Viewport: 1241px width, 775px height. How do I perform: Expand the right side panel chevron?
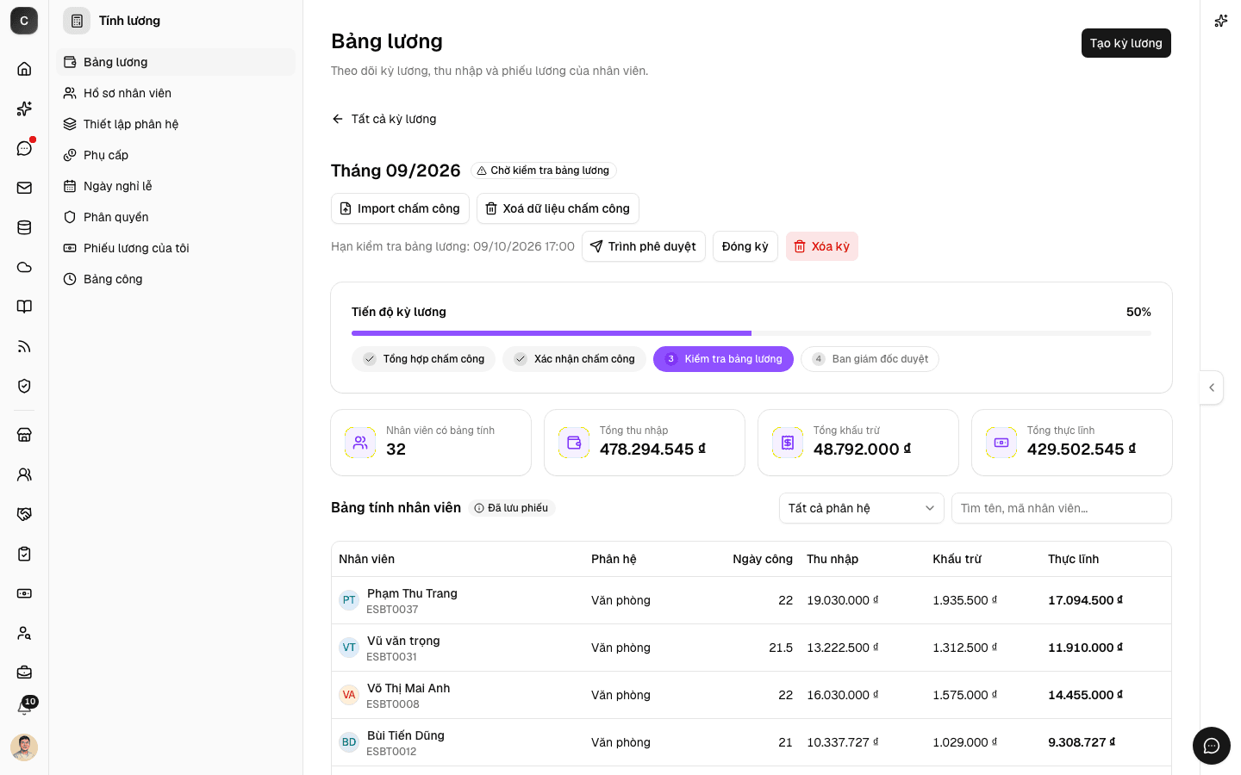[1212, 387]
